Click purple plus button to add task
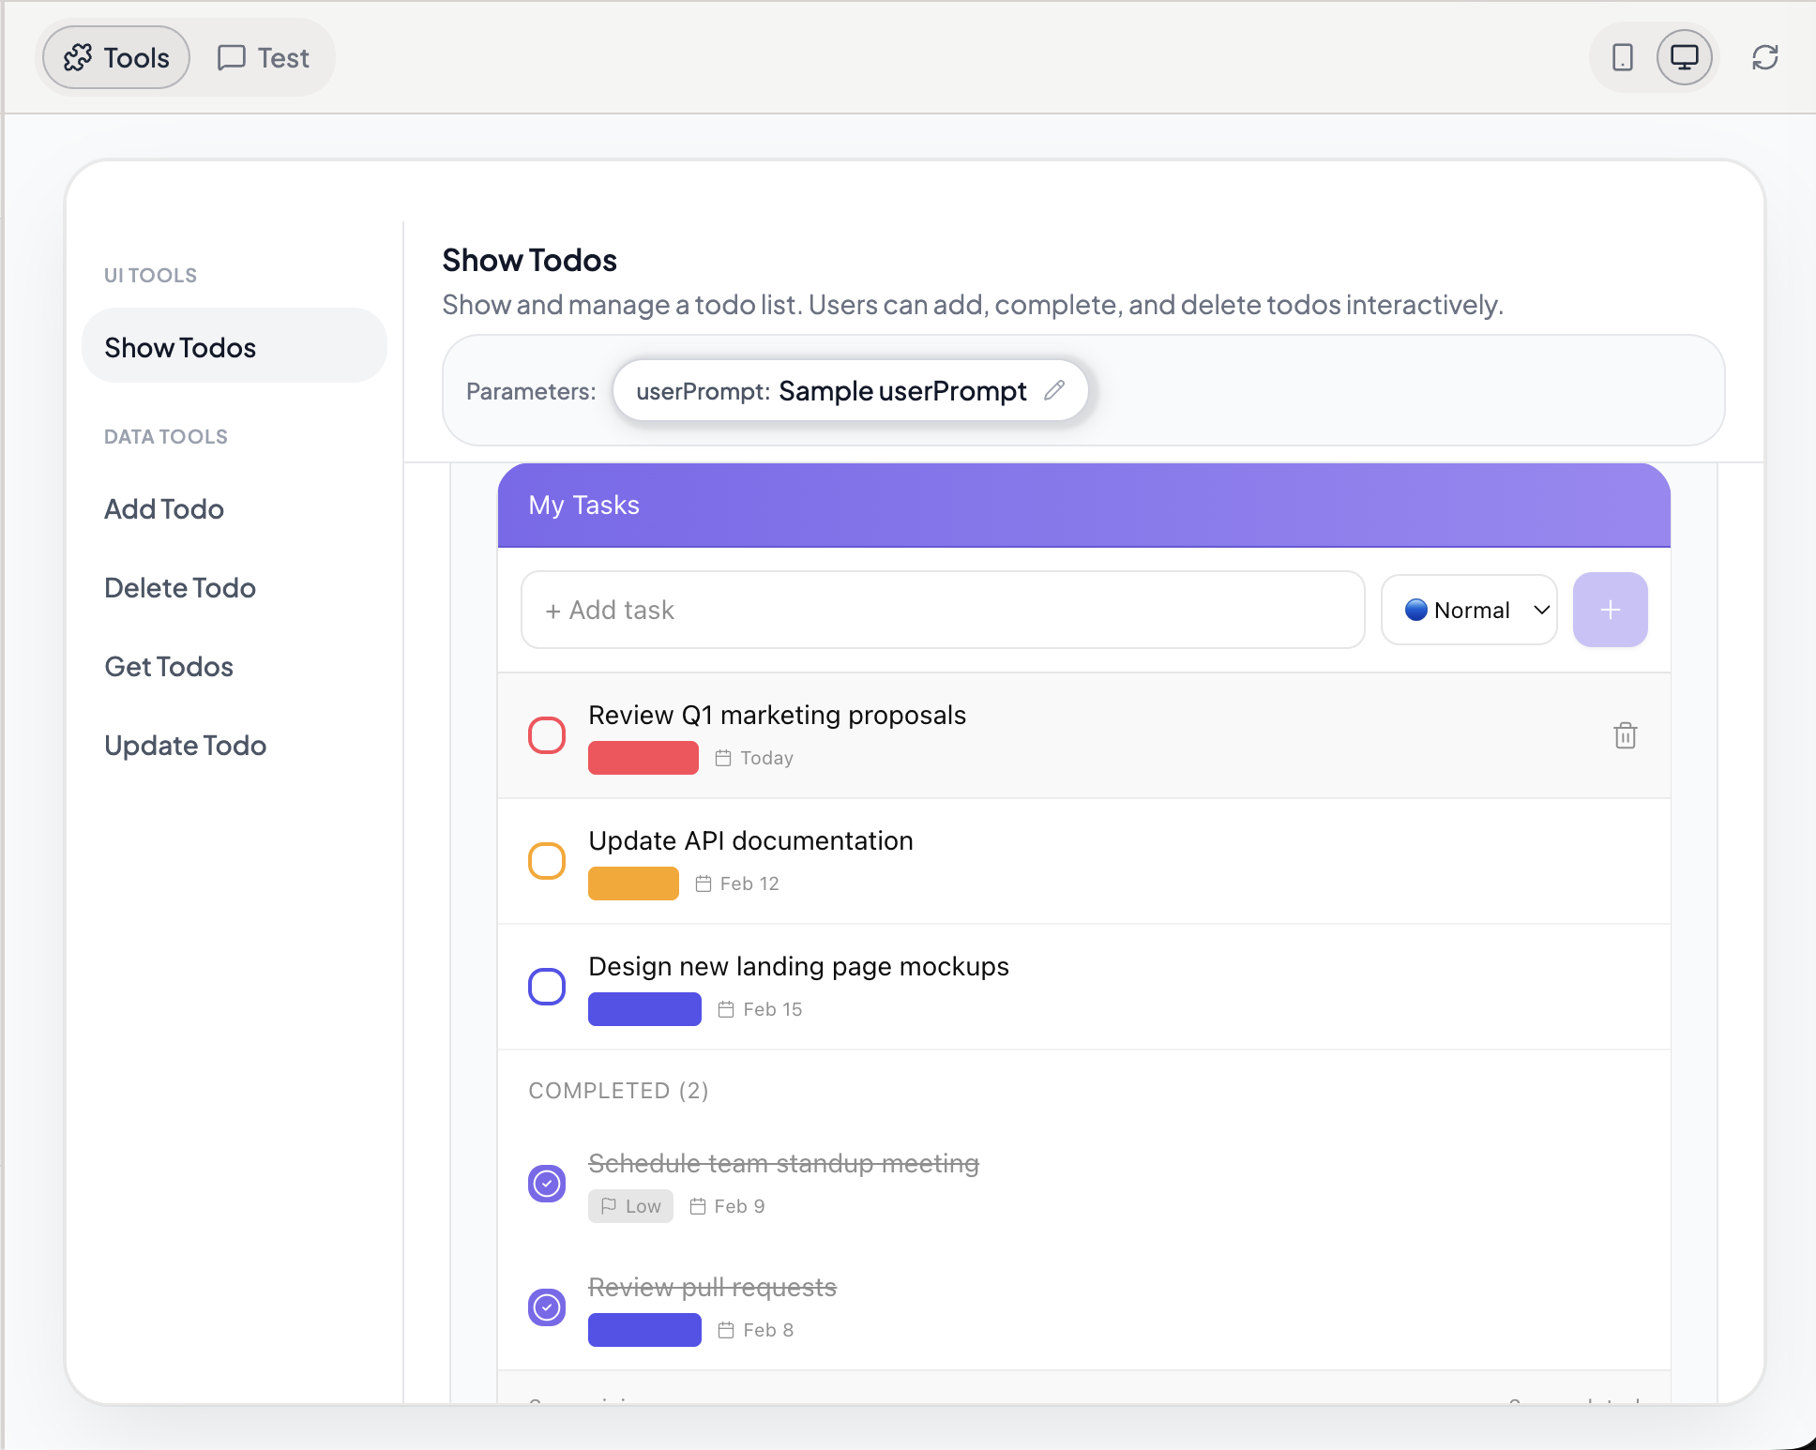The image size is (1816, 1450). pyautogui.click(x=1610, y=610)
